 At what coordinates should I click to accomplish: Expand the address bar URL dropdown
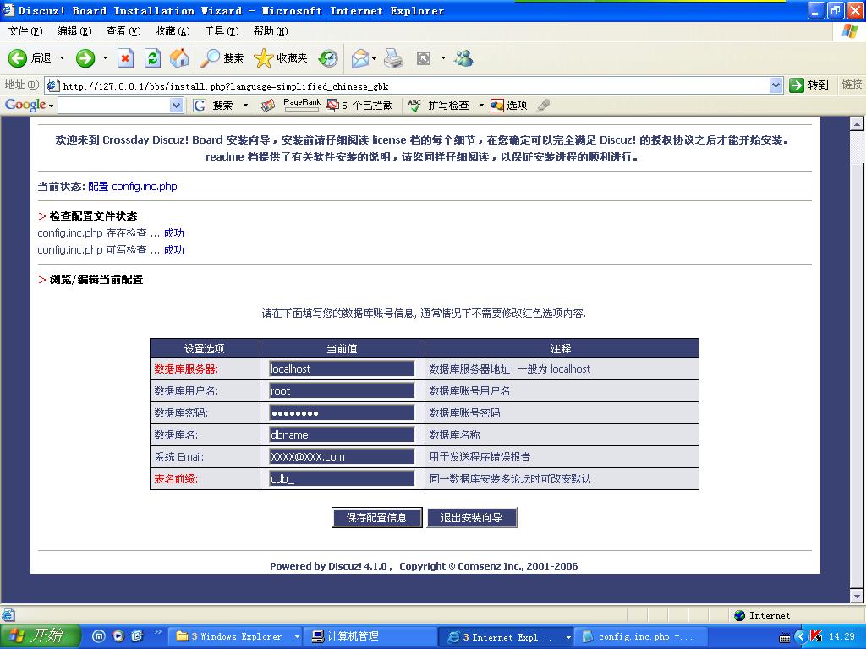pyautogui.click(x=776, y=85)
